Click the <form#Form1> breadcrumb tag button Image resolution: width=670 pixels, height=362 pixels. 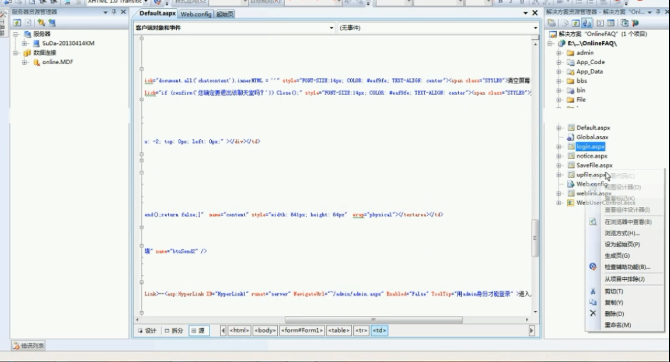click(302, 331)
